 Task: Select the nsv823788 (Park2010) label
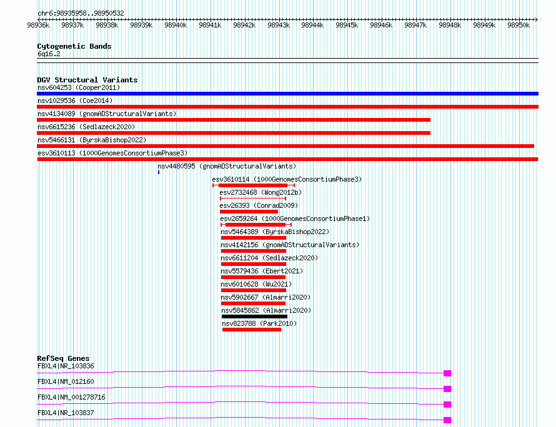[259, 323]
